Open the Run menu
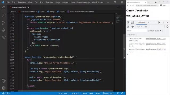 point(41,2)
